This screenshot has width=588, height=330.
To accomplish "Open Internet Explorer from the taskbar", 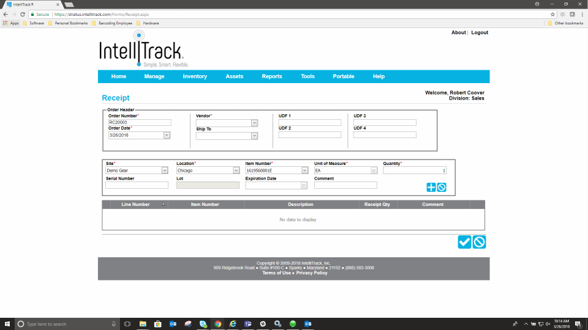I will click(x=233, y=324).
